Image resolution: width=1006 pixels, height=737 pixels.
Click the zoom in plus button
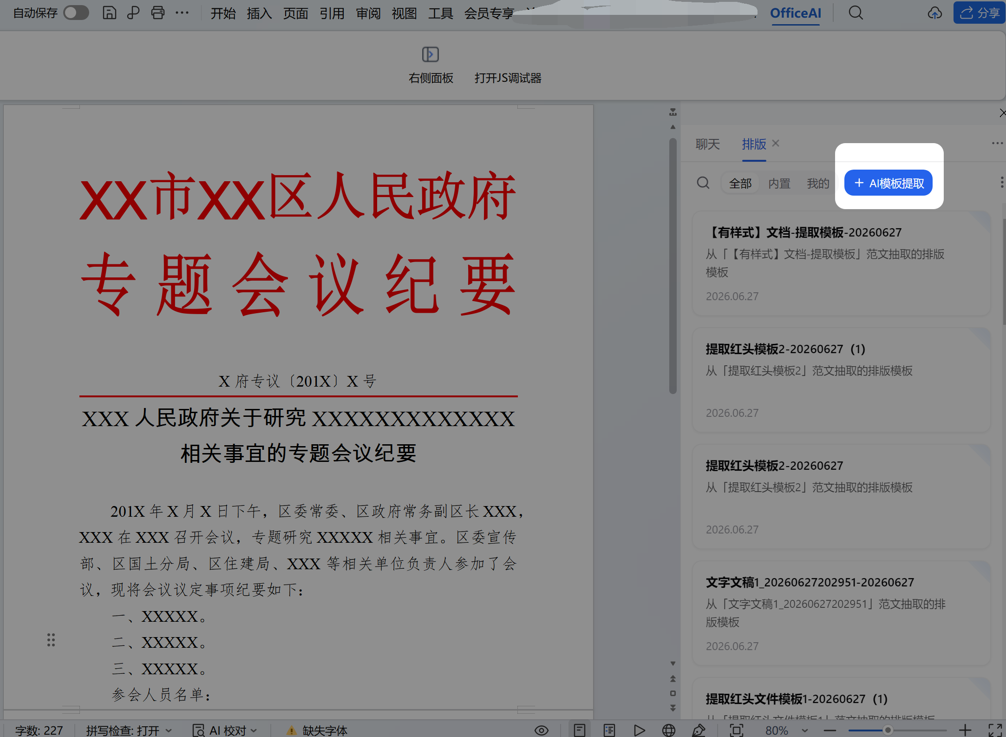tap(965, 730)
